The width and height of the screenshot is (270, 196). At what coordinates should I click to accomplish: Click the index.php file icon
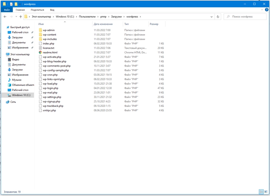click(40, 43)
